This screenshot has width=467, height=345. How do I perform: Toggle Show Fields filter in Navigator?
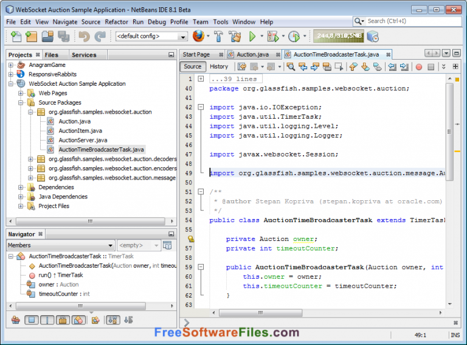32,320
